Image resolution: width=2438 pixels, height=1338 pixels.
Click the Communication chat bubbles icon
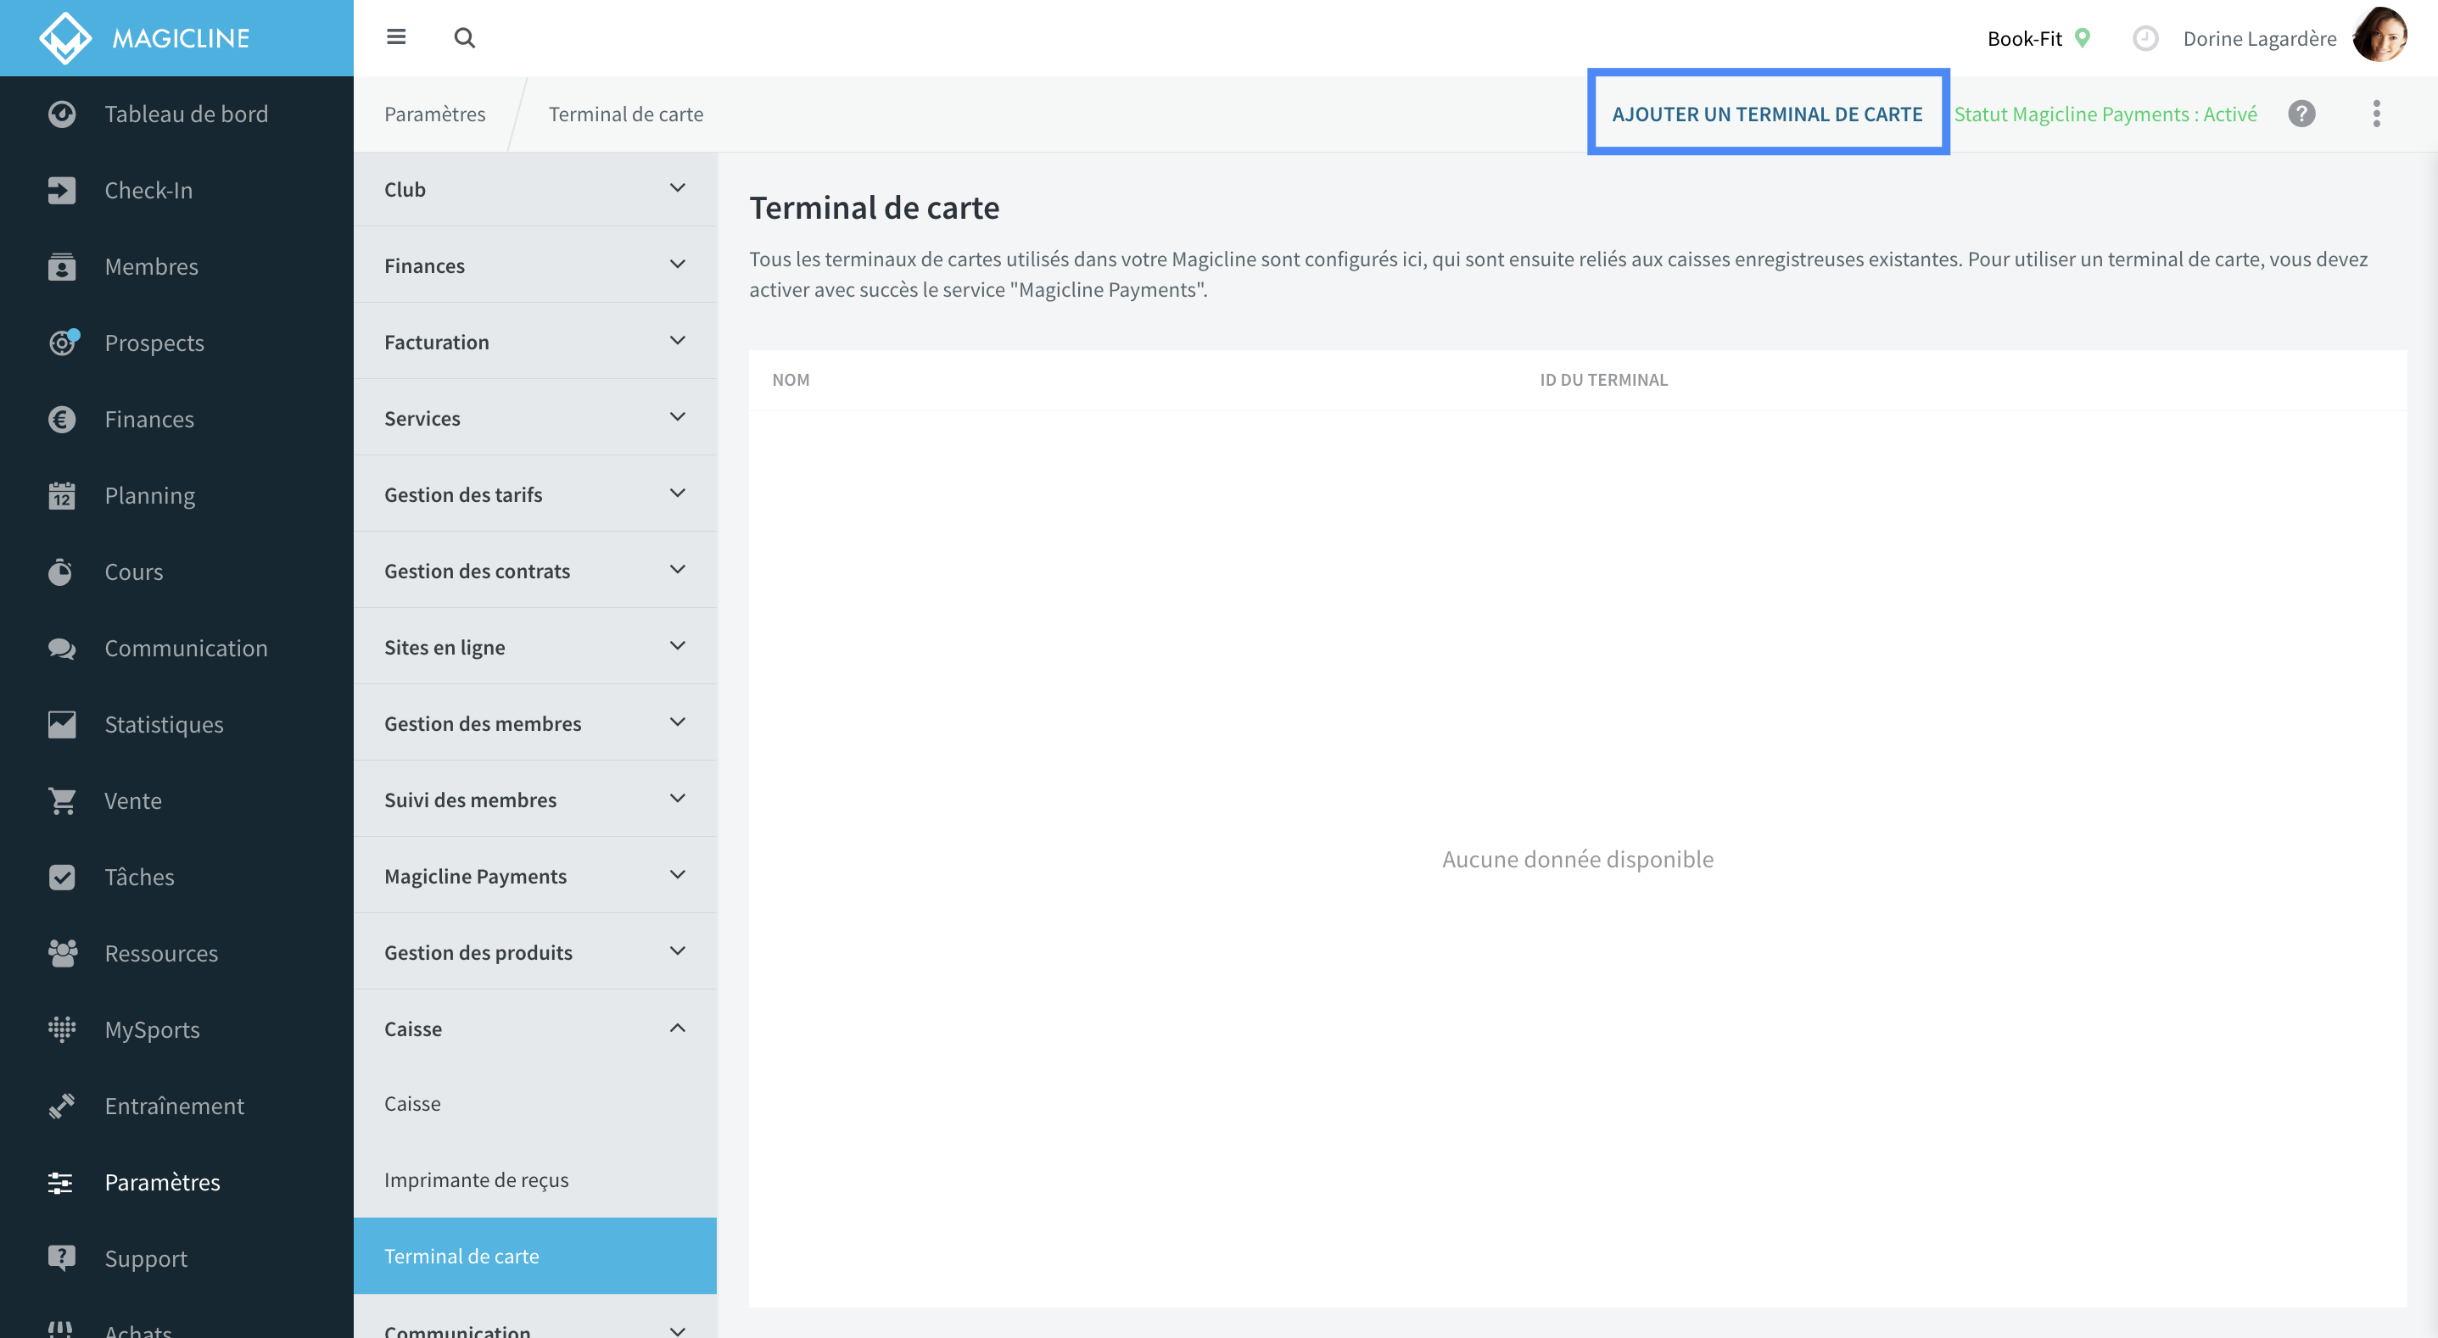[x=62, y=648]
